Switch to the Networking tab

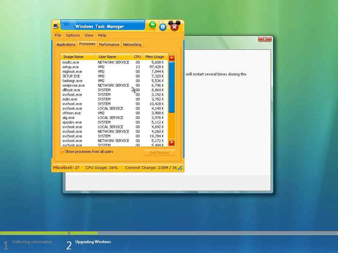tap(132, 44)
